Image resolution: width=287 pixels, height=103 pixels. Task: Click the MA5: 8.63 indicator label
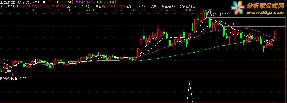click(x=42, y=2)
